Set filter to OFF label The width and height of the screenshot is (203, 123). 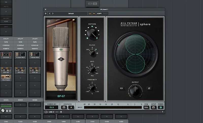coord(88,49)
